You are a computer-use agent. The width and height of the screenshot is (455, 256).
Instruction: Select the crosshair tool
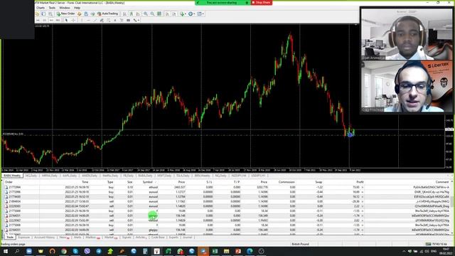tap(73, 21)
